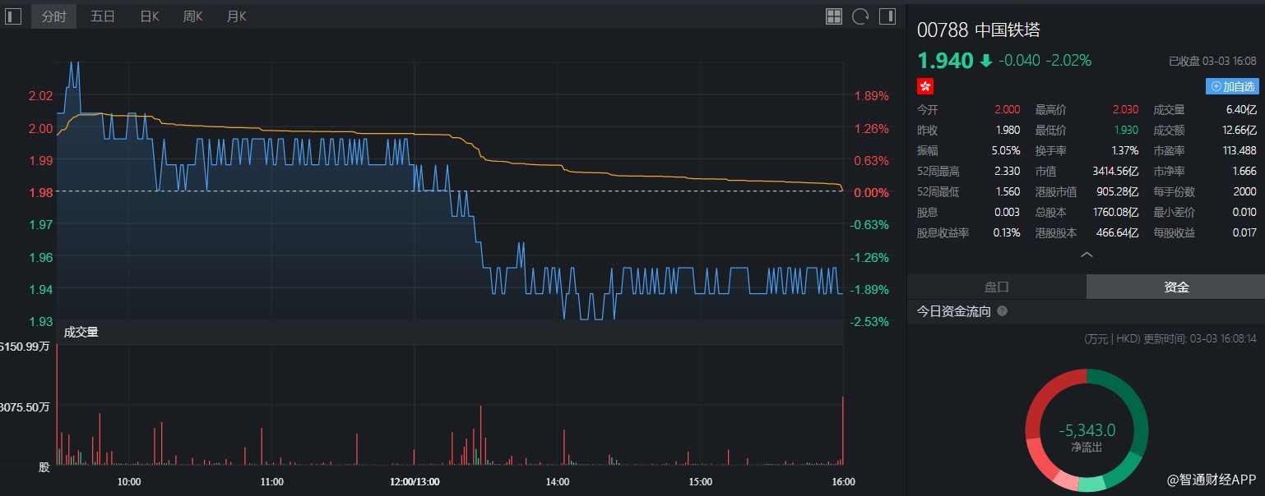Open the 盘口 tab
This screenshot has height=496, width=1265.
[x=996, y=287]
